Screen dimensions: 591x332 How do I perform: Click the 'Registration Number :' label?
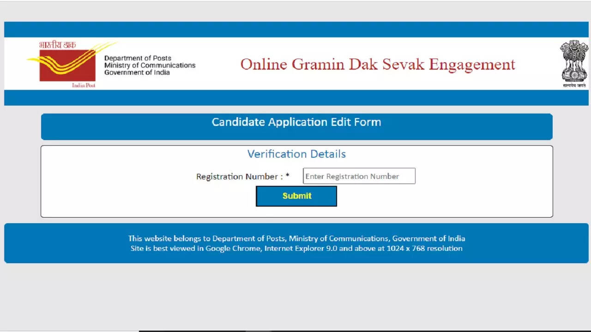click(239, 177)
